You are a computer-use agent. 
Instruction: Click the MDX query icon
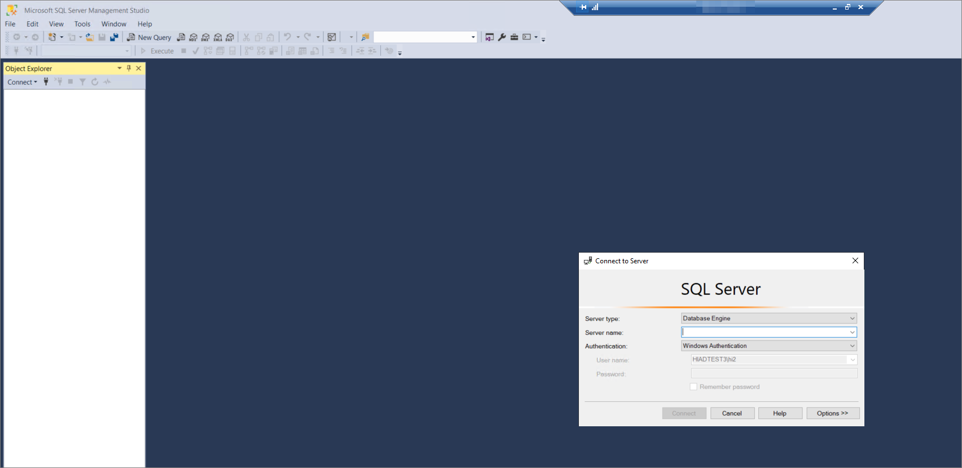193,37
